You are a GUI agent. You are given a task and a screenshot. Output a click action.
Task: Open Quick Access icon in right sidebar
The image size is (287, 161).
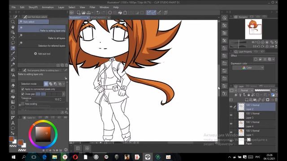click(x=224, y=18)
